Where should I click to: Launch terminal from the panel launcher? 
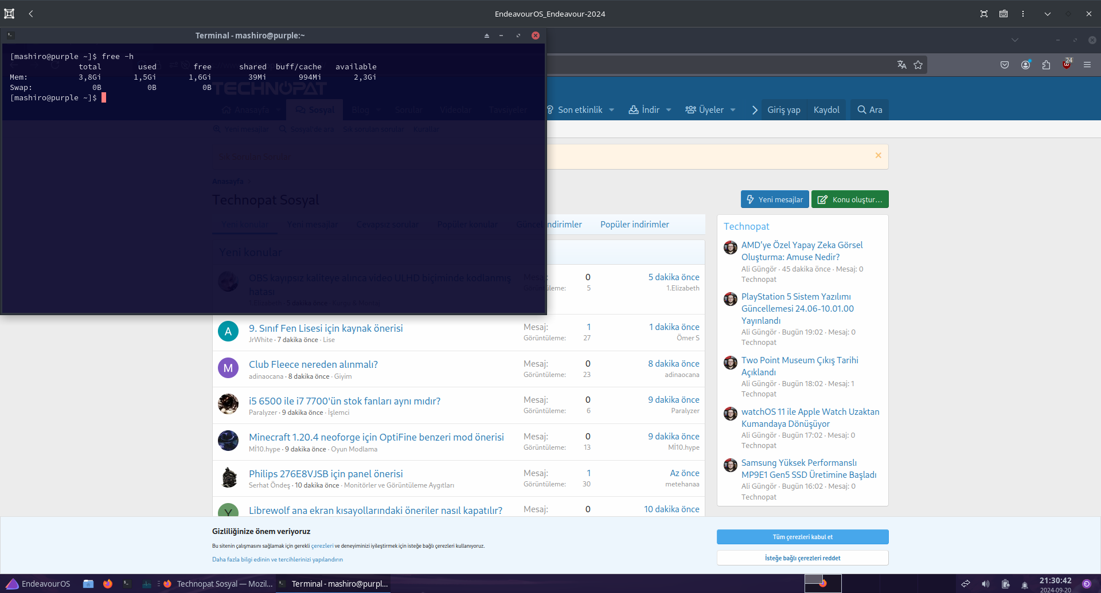(x=127, y=584)
